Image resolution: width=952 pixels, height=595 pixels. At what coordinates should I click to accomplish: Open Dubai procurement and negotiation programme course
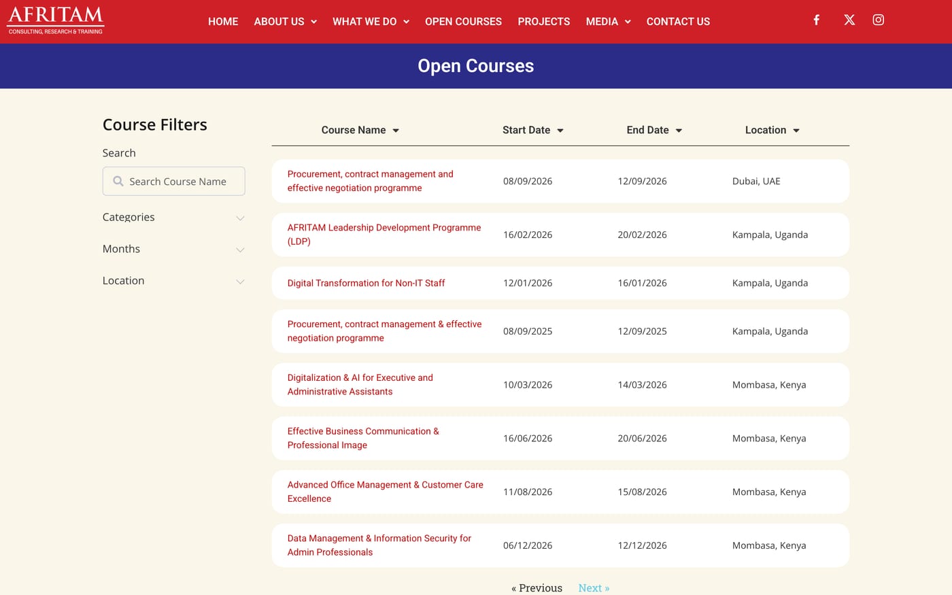pos(371,181)
